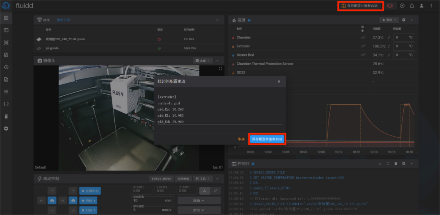
Task: Click cancel in the config dialog
Action: tap(241, 139)
